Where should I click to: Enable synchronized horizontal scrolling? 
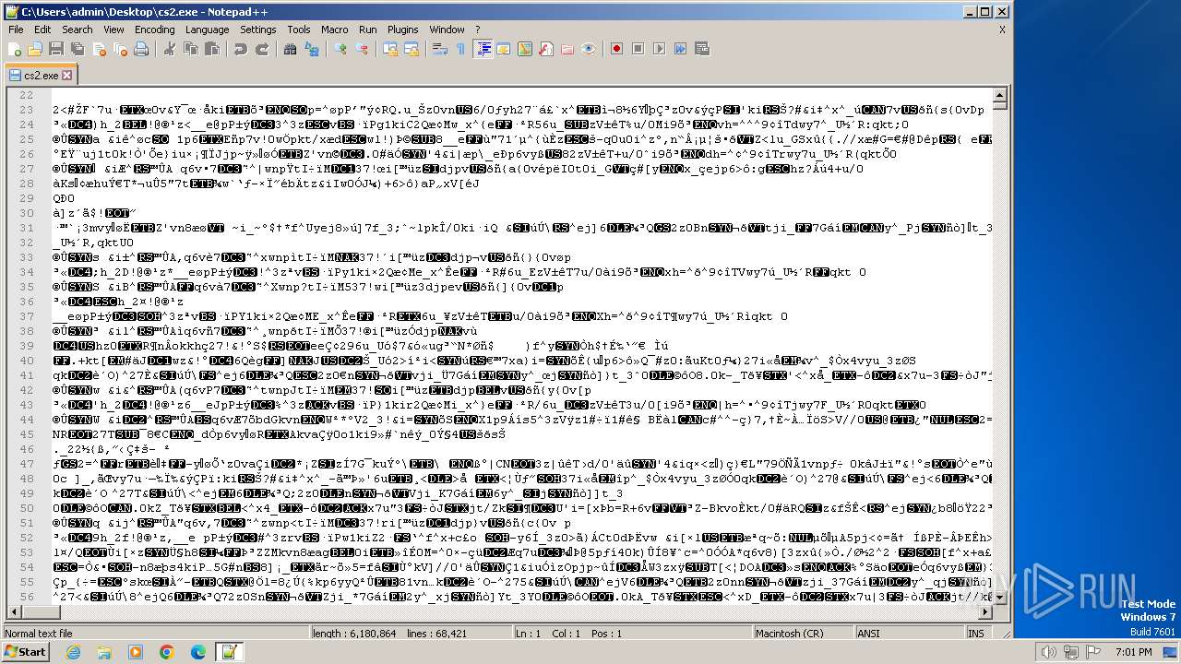coord(412,49)
